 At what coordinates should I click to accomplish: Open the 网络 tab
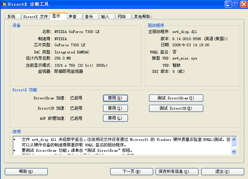(123, 16)
